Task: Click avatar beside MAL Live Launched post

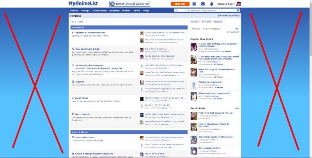Action: [142, 41]
